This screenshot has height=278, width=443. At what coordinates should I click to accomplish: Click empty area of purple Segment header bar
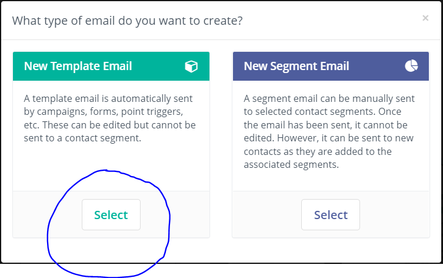point(377,66)
